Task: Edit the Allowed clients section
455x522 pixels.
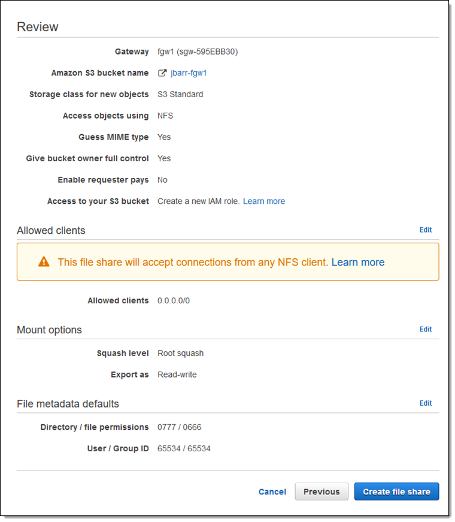Action: (x=426, y=230)
